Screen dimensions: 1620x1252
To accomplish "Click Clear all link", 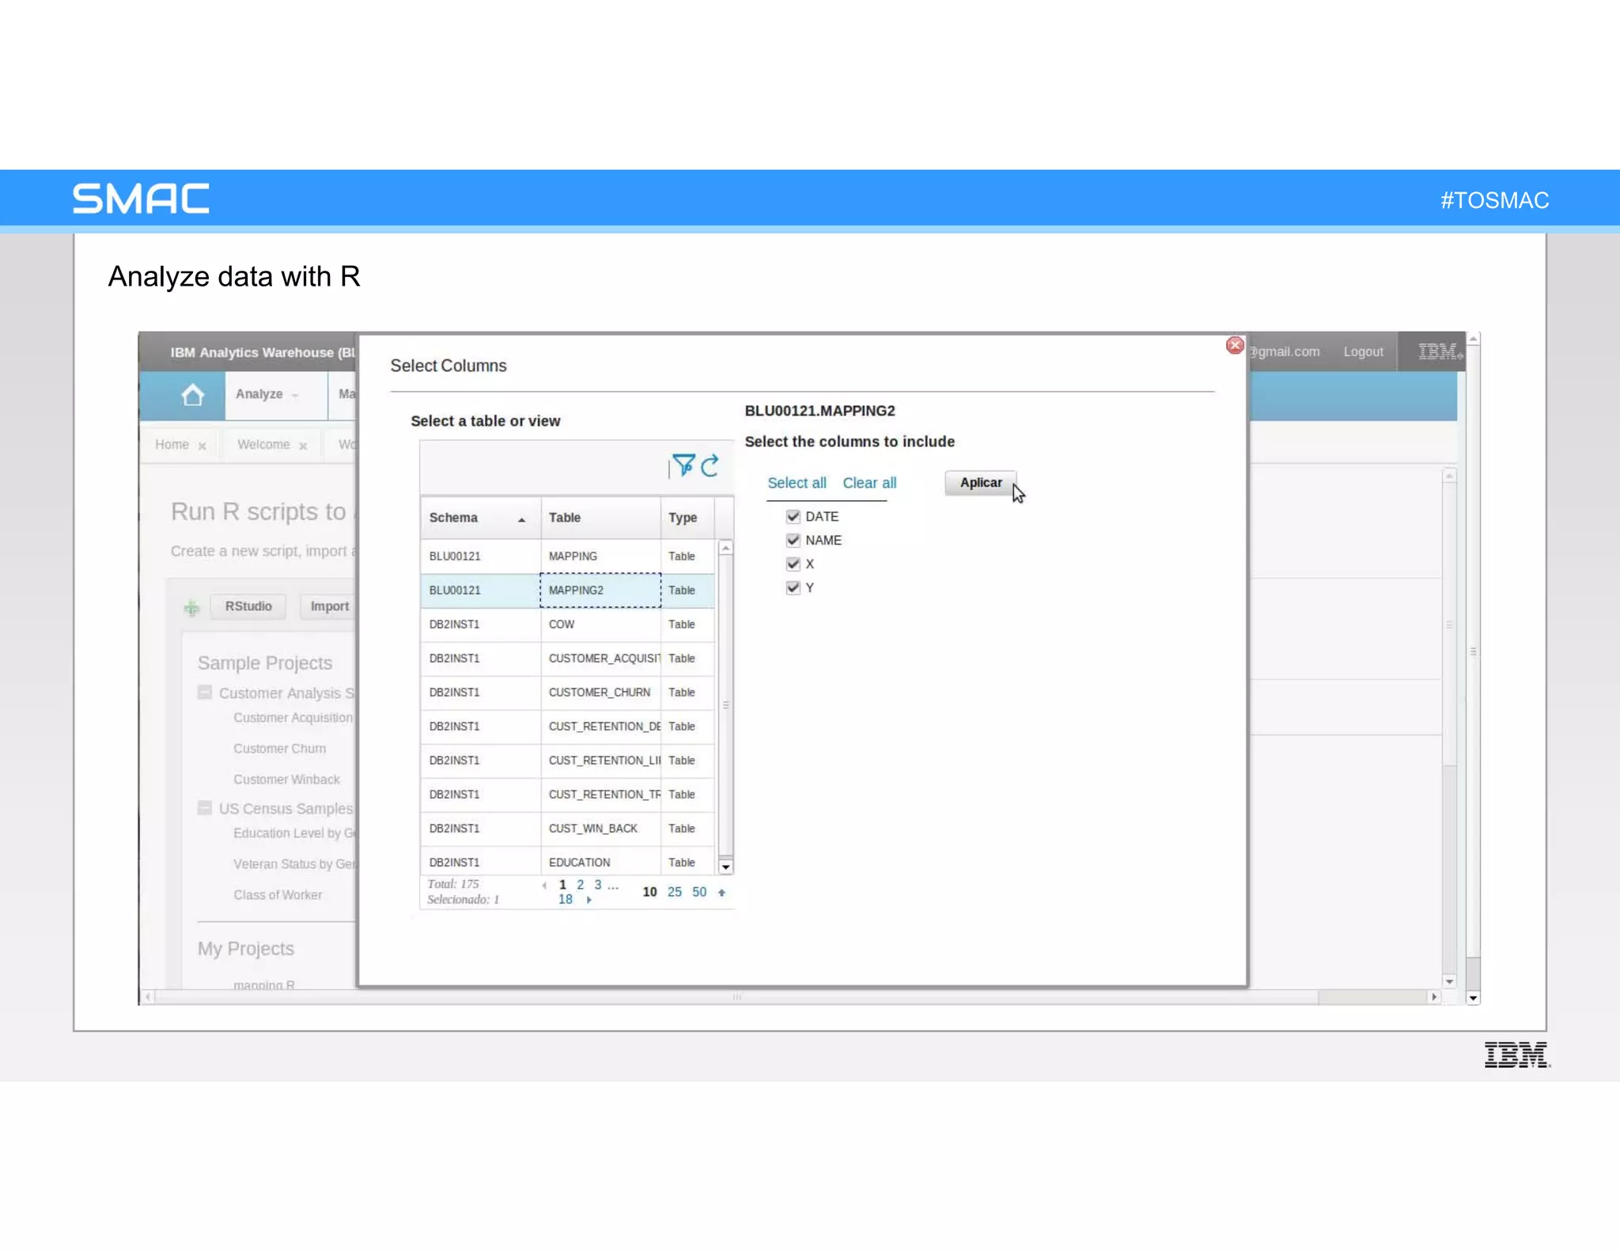I will click(869, 483).
